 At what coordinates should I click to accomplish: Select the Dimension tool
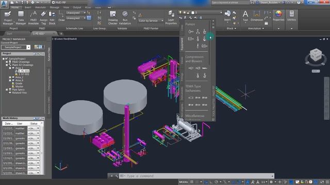pyautogui.click(x=257, y=16)
